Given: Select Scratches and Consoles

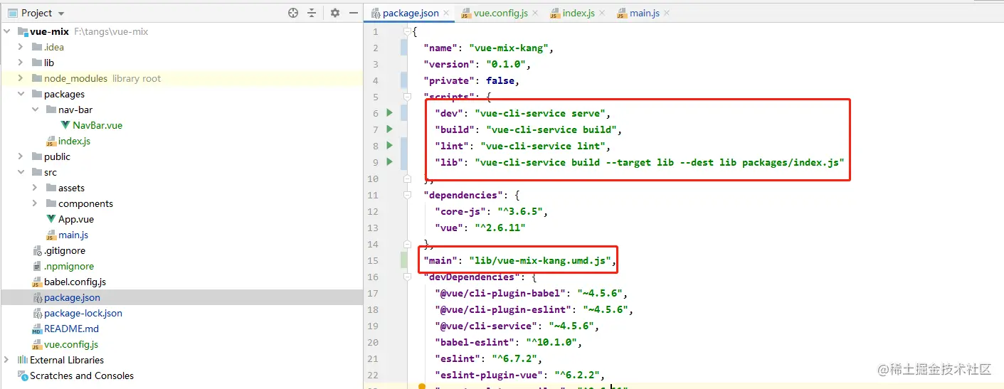Looking at the screenshot, I should [x=82, y=375].
